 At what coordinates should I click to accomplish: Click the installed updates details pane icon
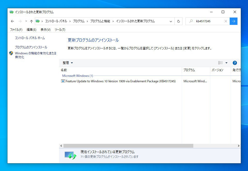pos(70,155)
